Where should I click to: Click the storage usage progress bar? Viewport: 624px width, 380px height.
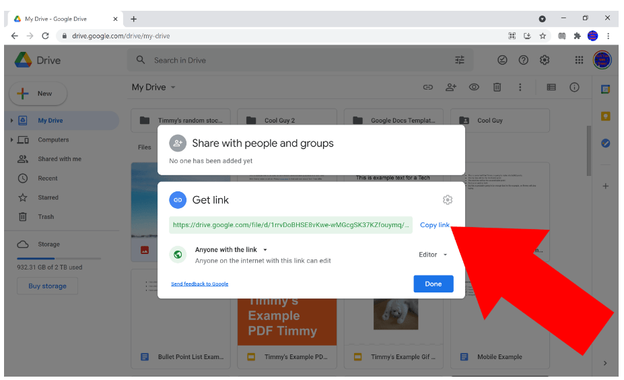59,259
